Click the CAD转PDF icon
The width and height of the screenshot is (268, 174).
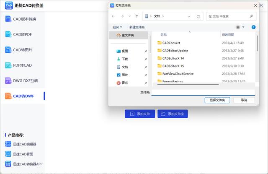(x=8, y=34)
